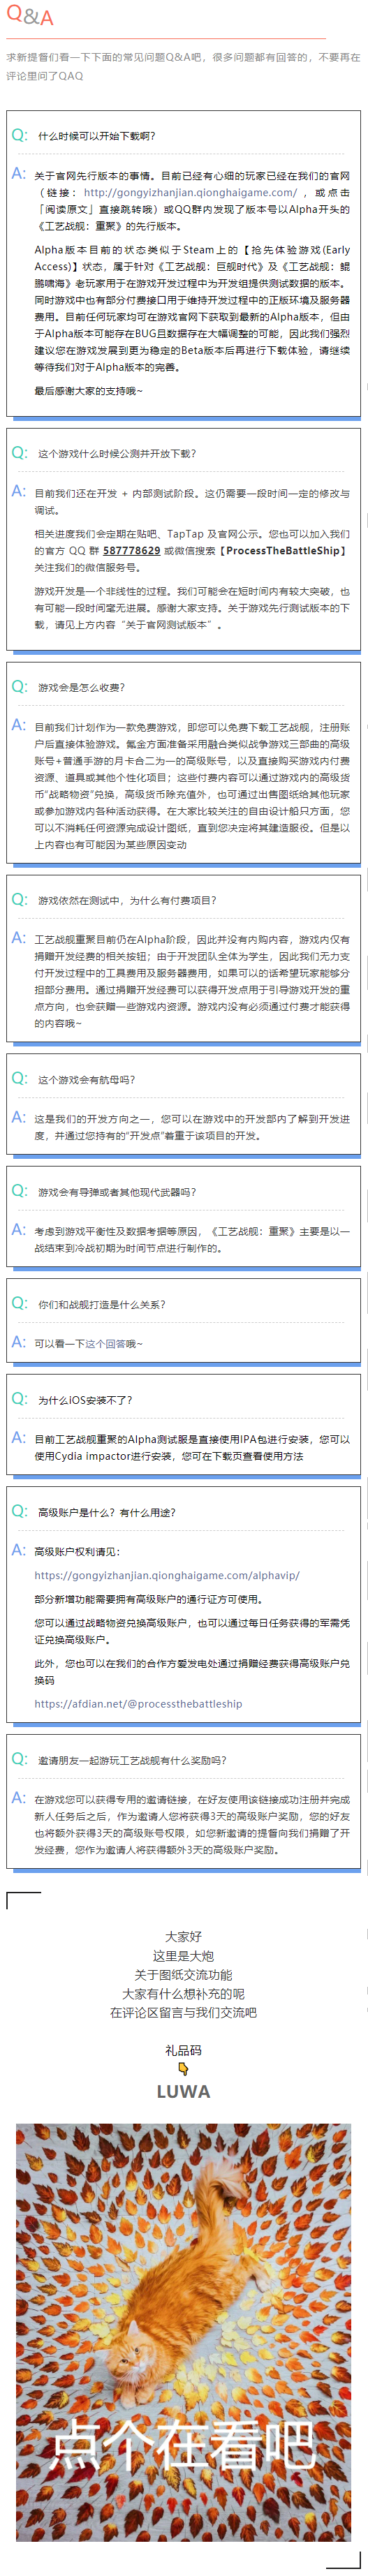Open the afdian.net processthebattleship link
Viewport: 368px width, 2576px height.
138,1703
